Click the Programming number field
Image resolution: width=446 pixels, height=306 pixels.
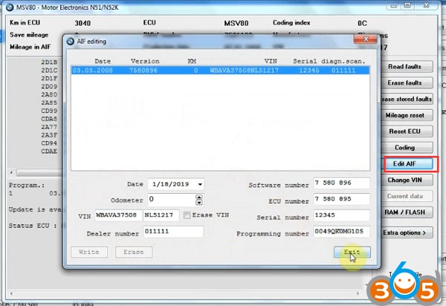tap(341, 232)
